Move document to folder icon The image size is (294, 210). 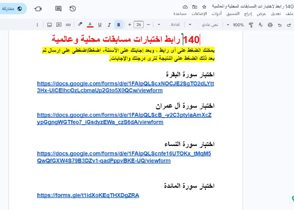(195, 7)
